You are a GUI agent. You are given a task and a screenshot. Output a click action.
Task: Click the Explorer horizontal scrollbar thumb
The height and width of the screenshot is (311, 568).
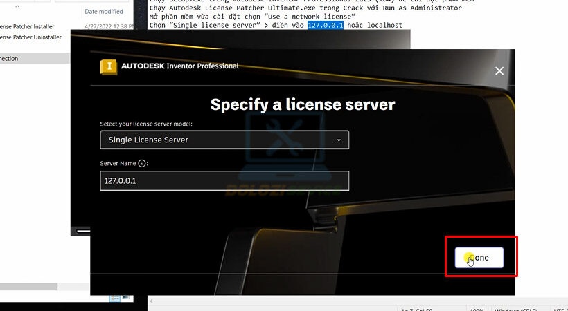[28, 286]
